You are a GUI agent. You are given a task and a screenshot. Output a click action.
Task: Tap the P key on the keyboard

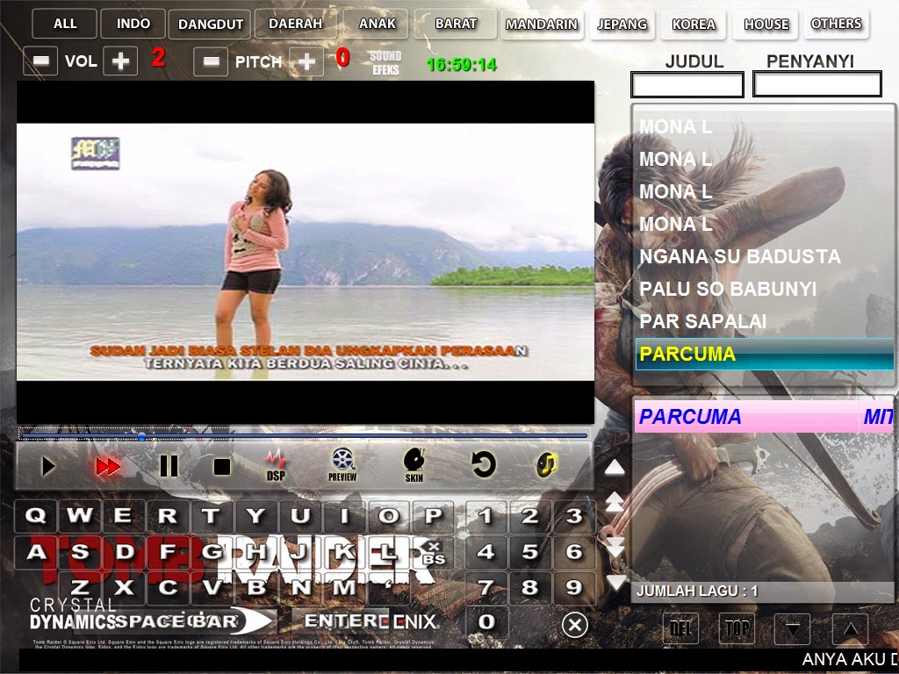point(433,515)
